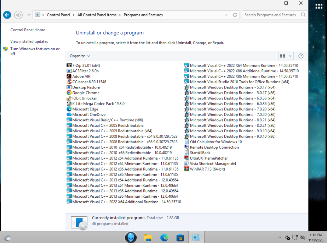The image size is (327, 243).
Task: Click the Desktop Restore icon
Action: tap(69, 87)
